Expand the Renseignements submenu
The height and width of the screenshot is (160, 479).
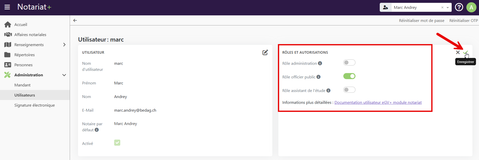click(x=64, y=45)
